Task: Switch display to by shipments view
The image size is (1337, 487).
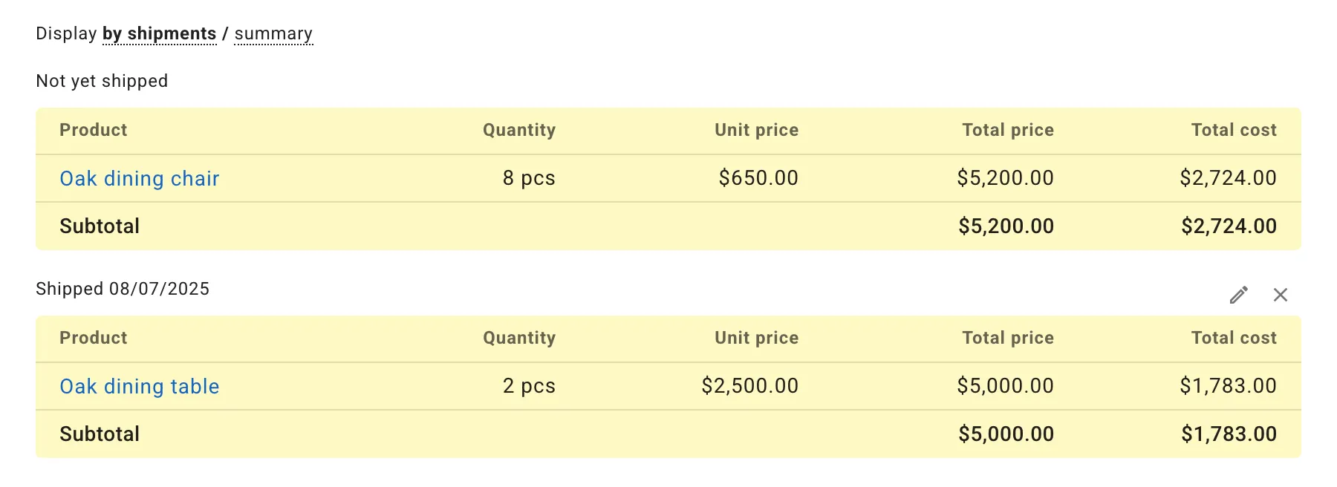Action: point(159,34)
